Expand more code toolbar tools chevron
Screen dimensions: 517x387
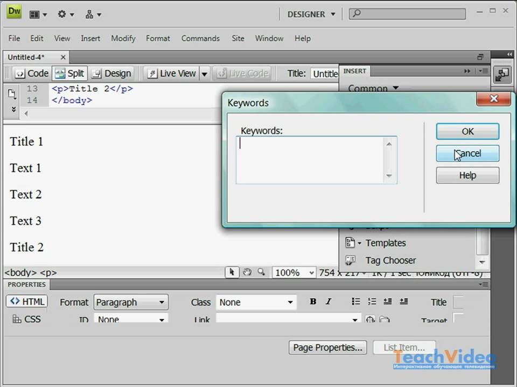pyautogui.click(x=13, y=109)
